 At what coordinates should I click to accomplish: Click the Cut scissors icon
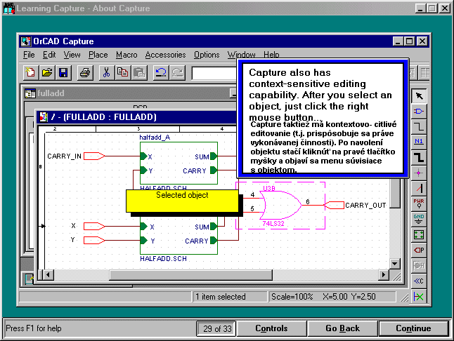(106, 72)
